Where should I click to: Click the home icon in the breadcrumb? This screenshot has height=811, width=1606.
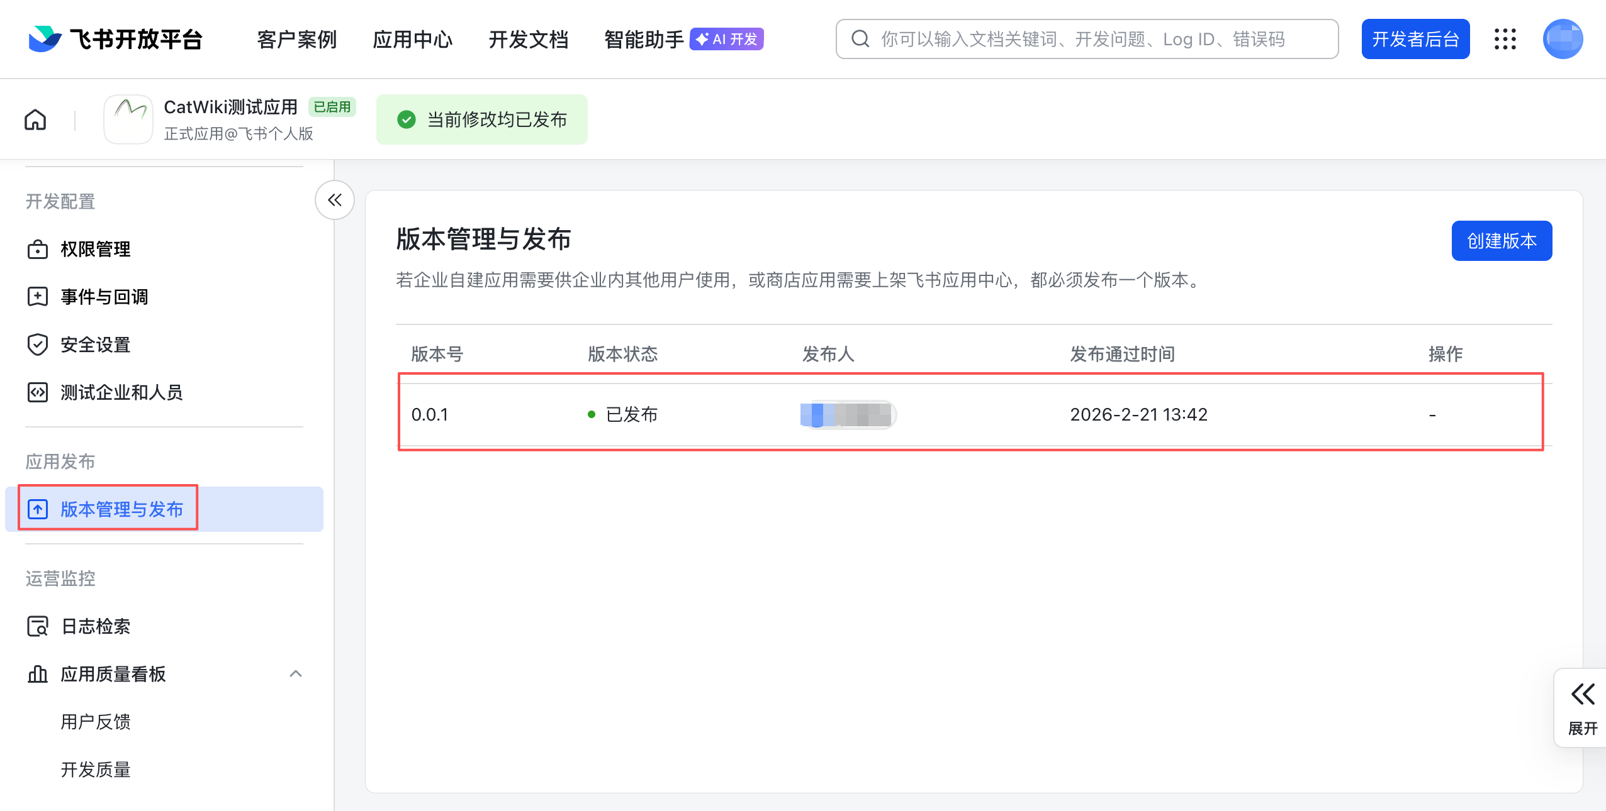click(35, 119)
